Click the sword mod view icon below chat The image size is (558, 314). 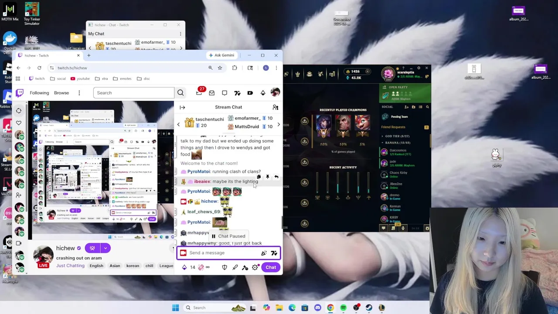click(235, 267)
